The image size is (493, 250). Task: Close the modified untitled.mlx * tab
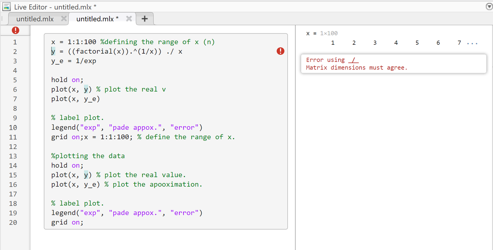129,19
